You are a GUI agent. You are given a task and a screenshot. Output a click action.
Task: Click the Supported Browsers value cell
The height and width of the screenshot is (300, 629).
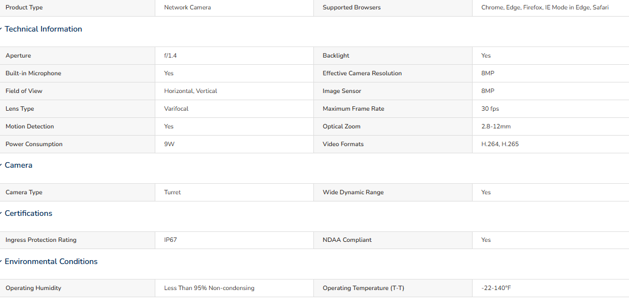pos(550,8)
